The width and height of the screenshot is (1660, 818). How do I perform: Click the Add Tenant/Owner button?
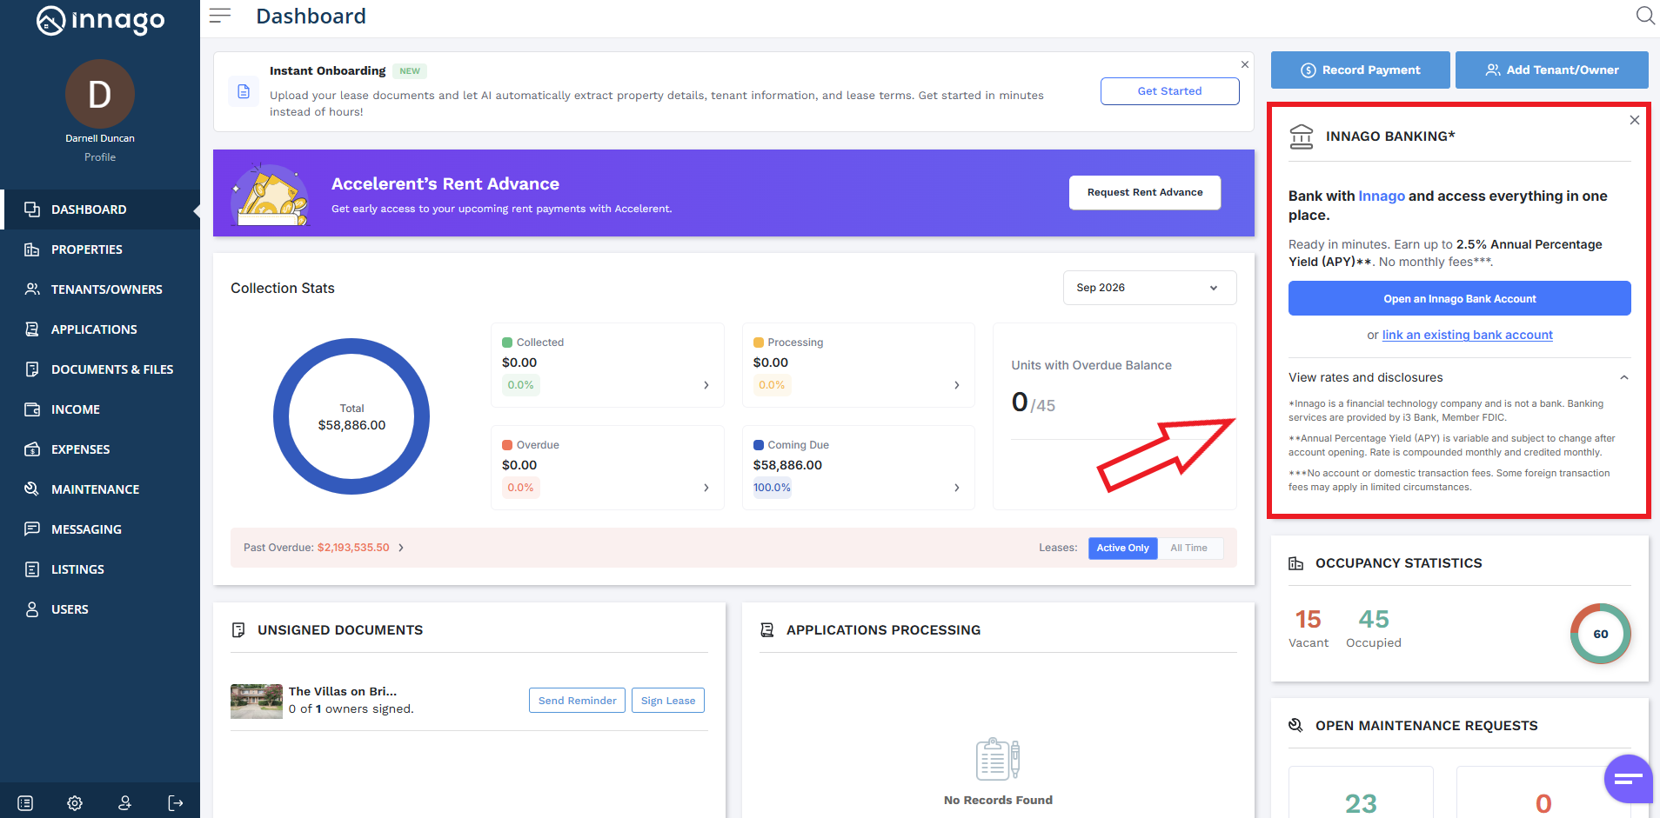(1552, 70)
